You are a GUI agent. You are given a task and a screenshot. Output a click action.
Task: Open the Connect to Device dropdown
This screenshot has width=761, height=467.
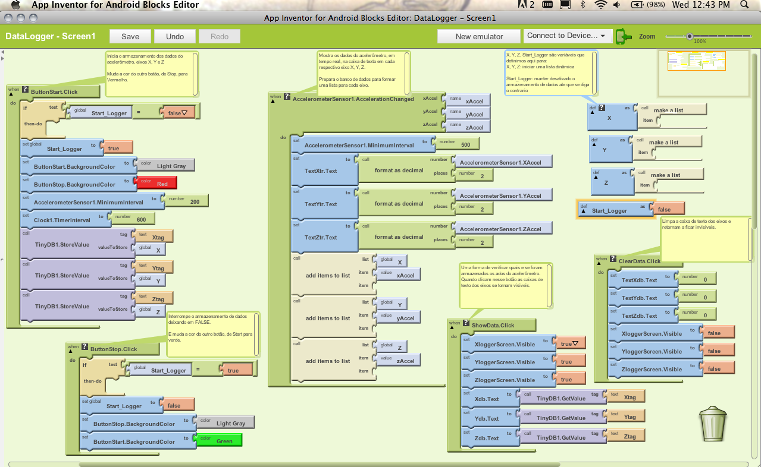(x=566, y=36)
